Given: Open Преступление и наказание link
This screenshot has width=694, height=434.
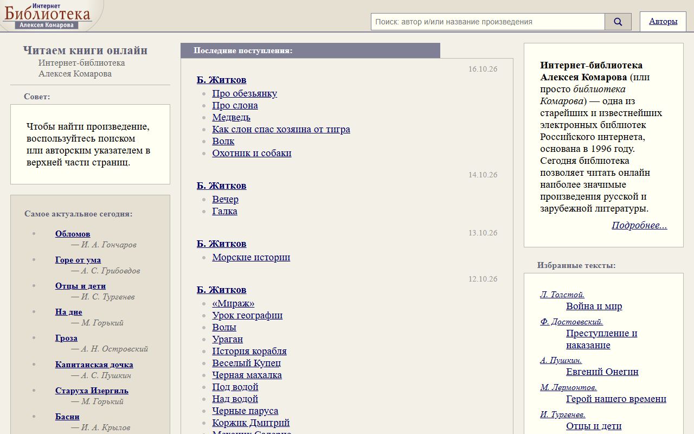Looking at the screenshot, I should tap(602, 339).
